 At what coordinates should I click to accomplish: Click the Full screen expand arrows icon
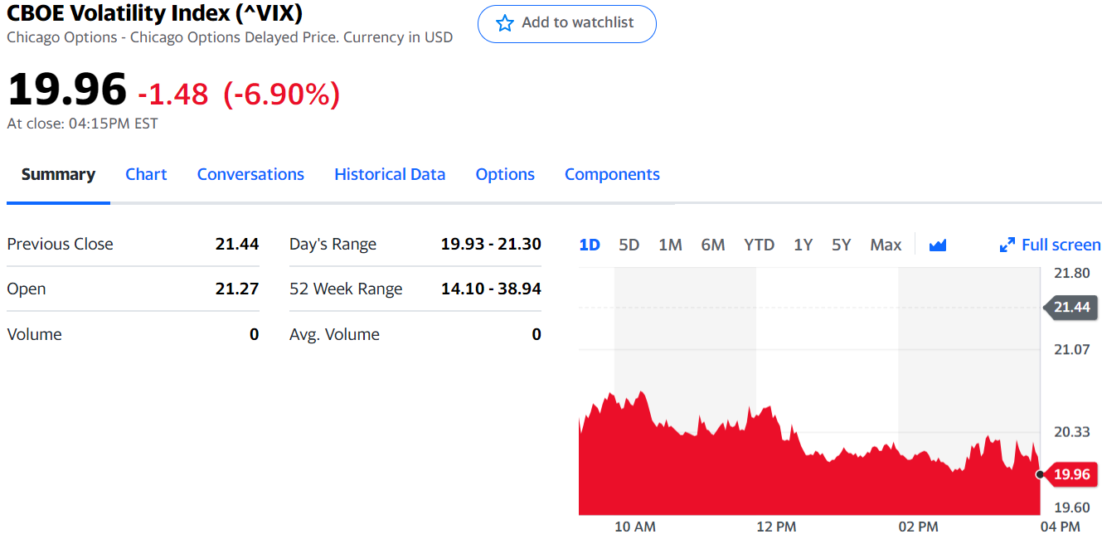(x=1007, y=245)
